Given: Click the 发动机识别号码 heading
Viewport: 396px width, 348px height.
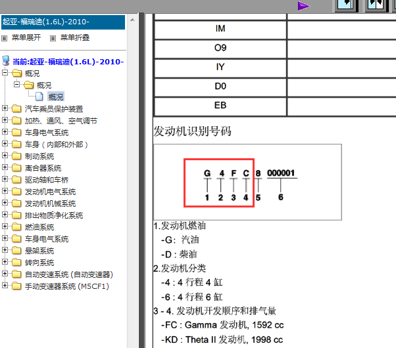Looking at the screenshot, I should pos(193,131).
